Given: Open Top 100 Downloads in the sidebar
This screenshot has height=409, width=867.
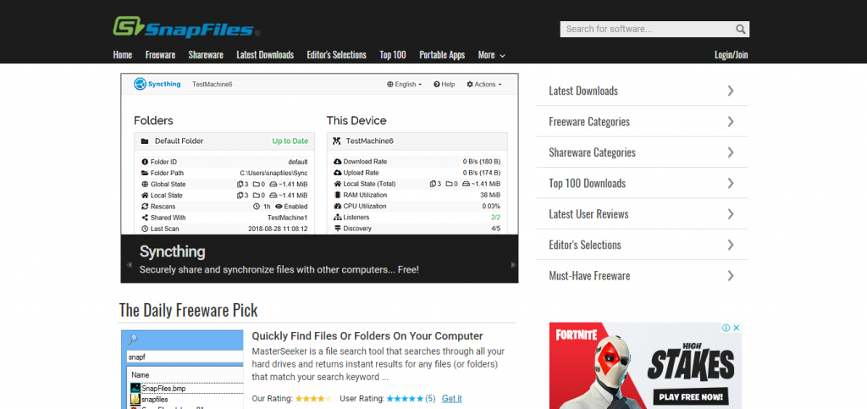Looking at the screenshot, I should [588, 184].
